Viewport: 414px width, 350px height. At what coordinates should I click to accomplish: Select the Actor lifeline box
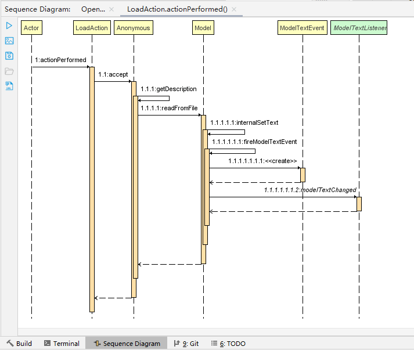tap(31, 28)
